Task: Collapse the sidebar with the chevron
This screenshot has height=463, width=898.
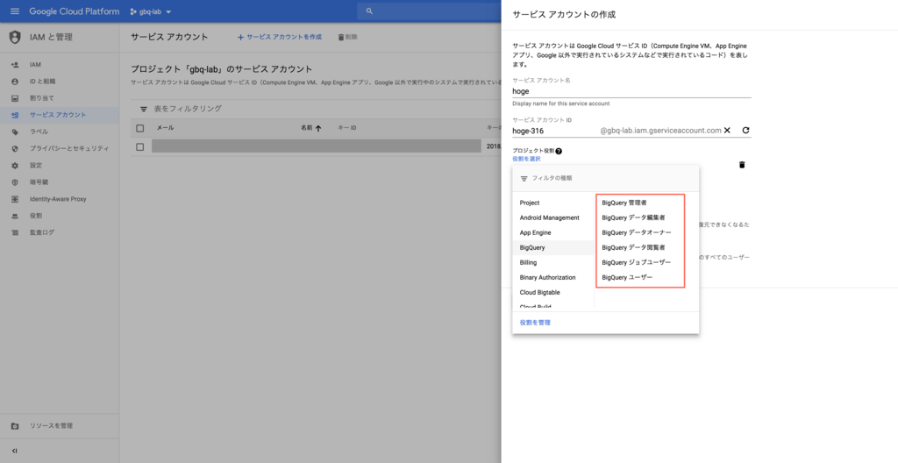Action: coord(14,451)
